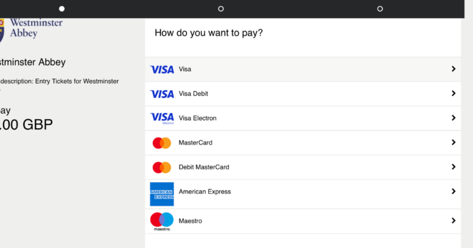Expand the Visa row chevron arrow
473x248 pixels.
[454, 69]
